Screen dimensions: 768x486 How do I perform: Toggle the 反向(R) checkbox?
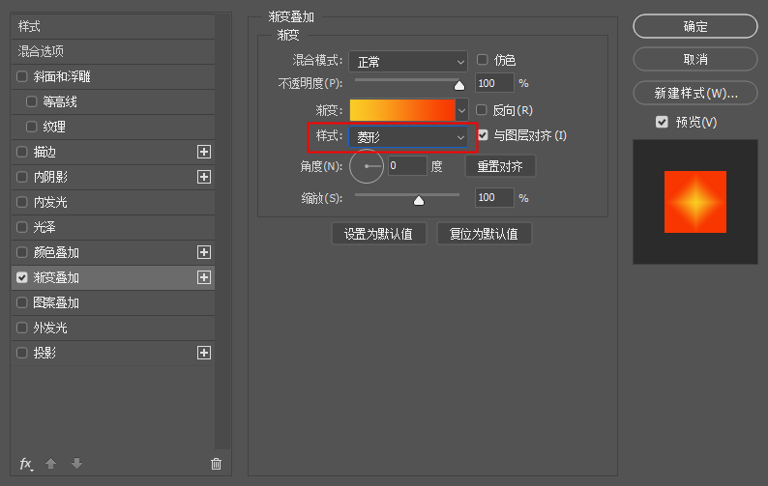482,109
